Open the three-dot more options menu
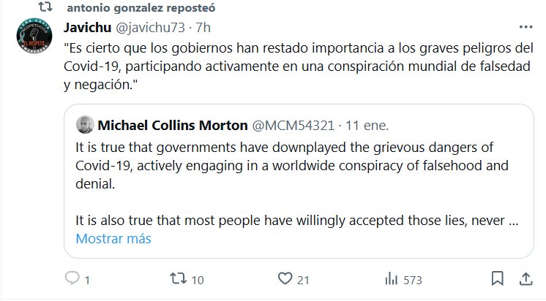The width and height of the screenshot is (546, 301). [x=525, y=27]
